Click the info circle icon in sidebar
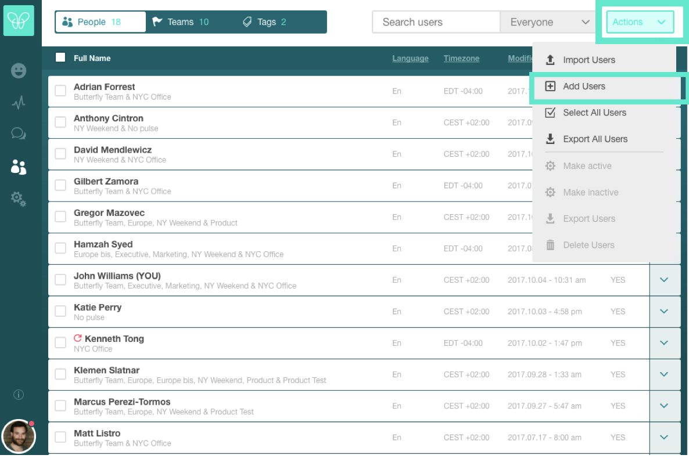689x462 pixels. [x=19, y=395]
